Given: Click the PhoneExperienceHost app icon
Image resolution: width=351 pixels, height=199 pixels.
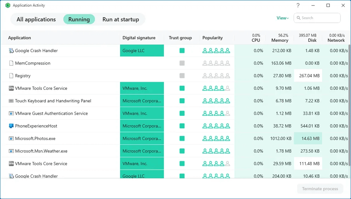Looking at the screenshot, I should tap(11, 126).
